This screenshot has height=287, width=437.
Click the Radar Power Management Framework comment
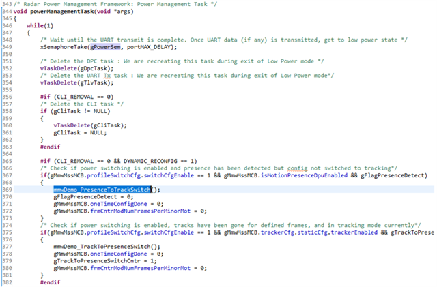coord(115,4)
